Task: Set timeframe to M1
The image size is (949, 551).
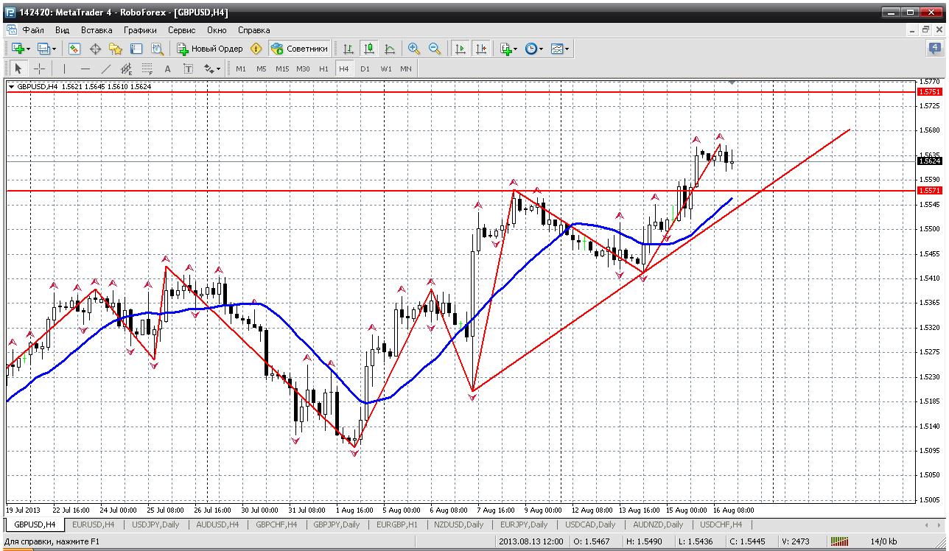Action: (x=241, y=69)
